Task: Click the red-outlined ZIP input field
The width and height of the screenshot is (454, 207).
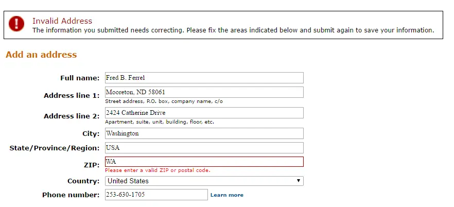Action: pos(204,162)
